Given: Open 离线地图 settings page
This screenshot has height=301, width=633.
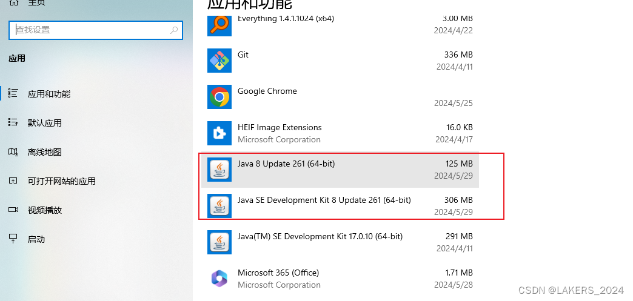Looking at the screenshot, I should coord(44,152).
